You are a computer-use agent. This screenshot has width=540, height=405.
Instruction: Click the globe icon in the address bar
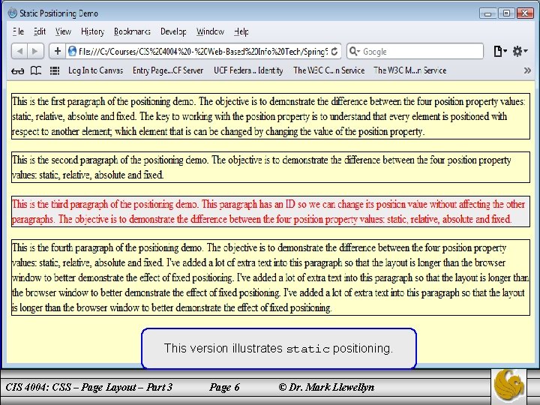[x=72, y=51]
